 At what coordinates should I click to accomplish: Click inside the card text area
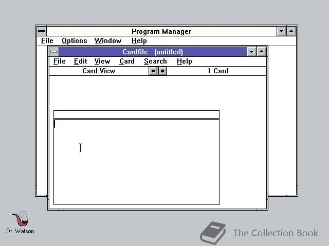point(136,162)
